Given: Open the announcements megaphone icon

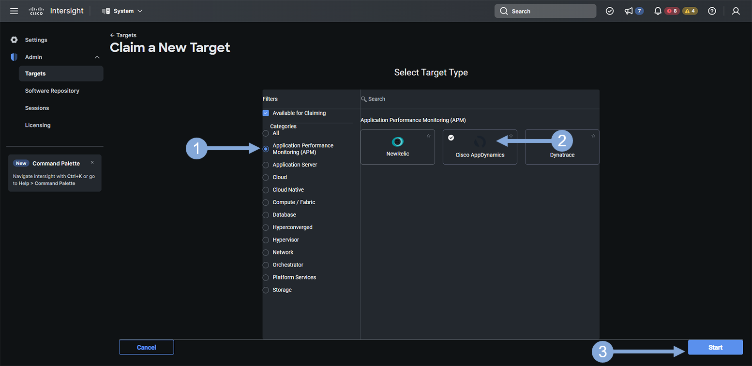Looking at the screenshot, I should [x=629, y=11].
